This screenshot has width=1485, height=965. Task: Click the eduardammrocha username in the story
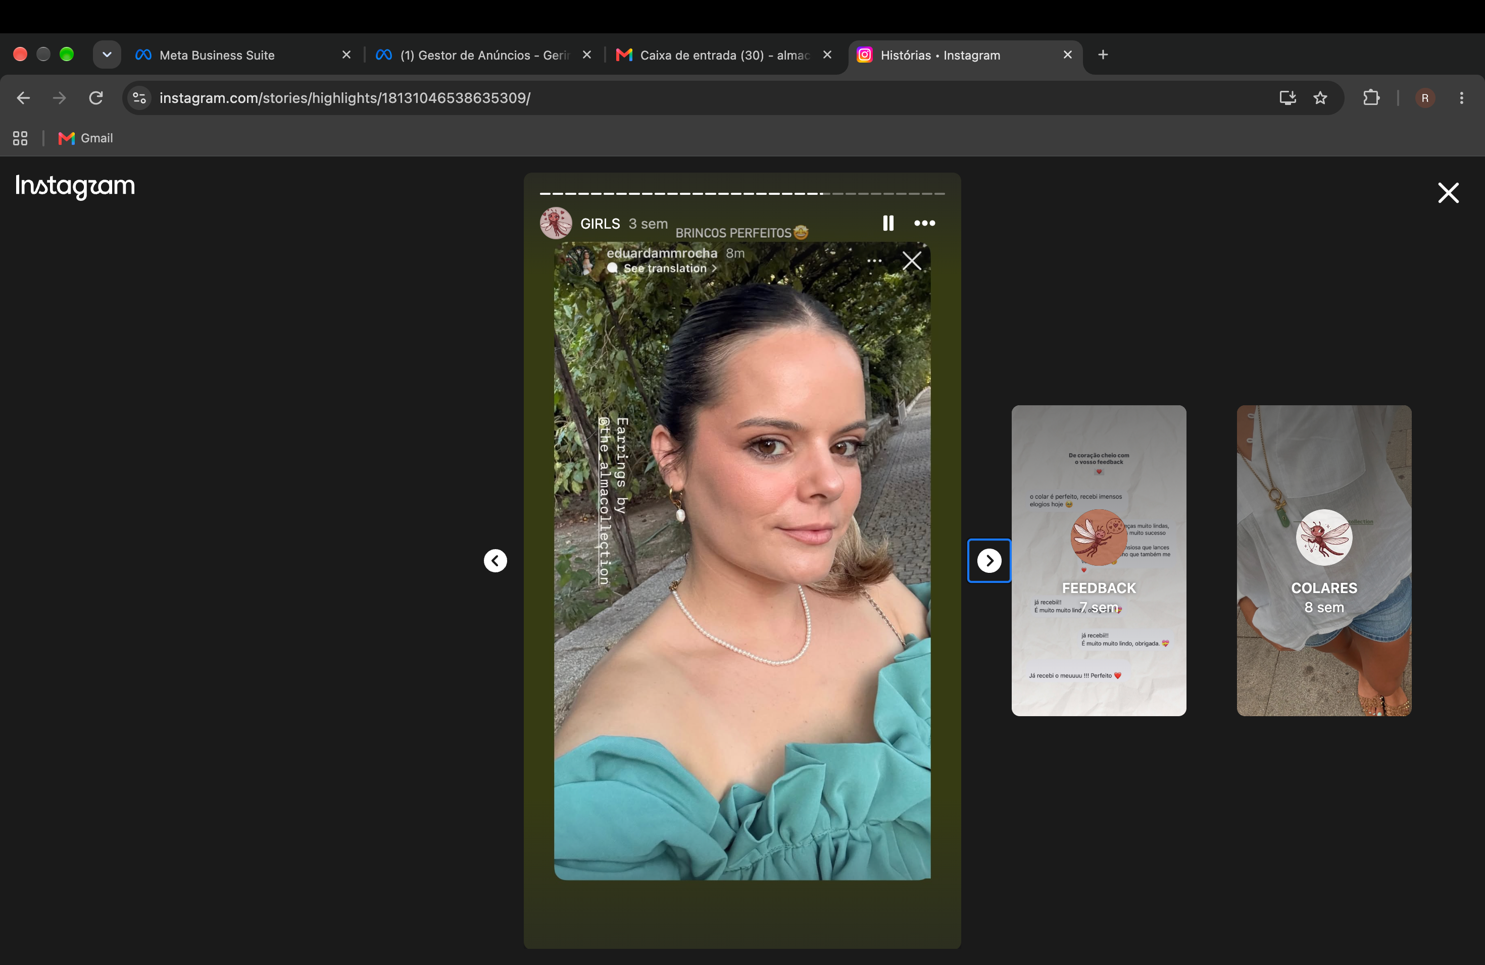(x=661, y=253)
